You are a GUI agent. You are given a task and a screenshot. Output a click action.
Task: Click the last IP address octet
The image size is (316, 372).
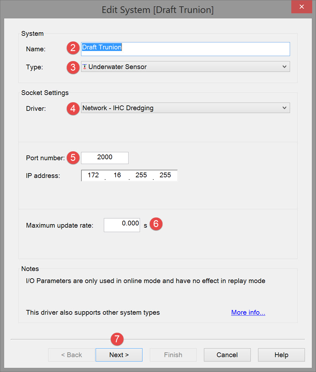(x=165, y=175)
